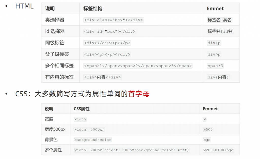
Task: Click the <div class="box"></div> code
Action: pos(113,20)
